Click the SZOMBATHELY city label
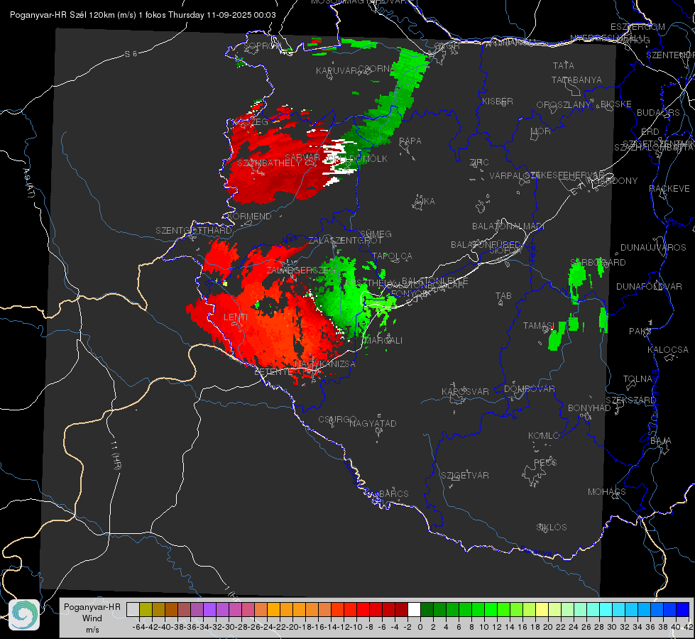The width and height of the screenshot is (695, 639). (x=268, y=163)
